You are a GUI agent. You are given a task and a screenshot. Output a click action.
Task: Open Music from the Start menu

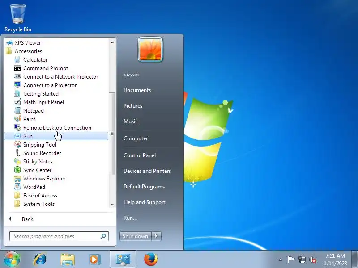point(131,121)
